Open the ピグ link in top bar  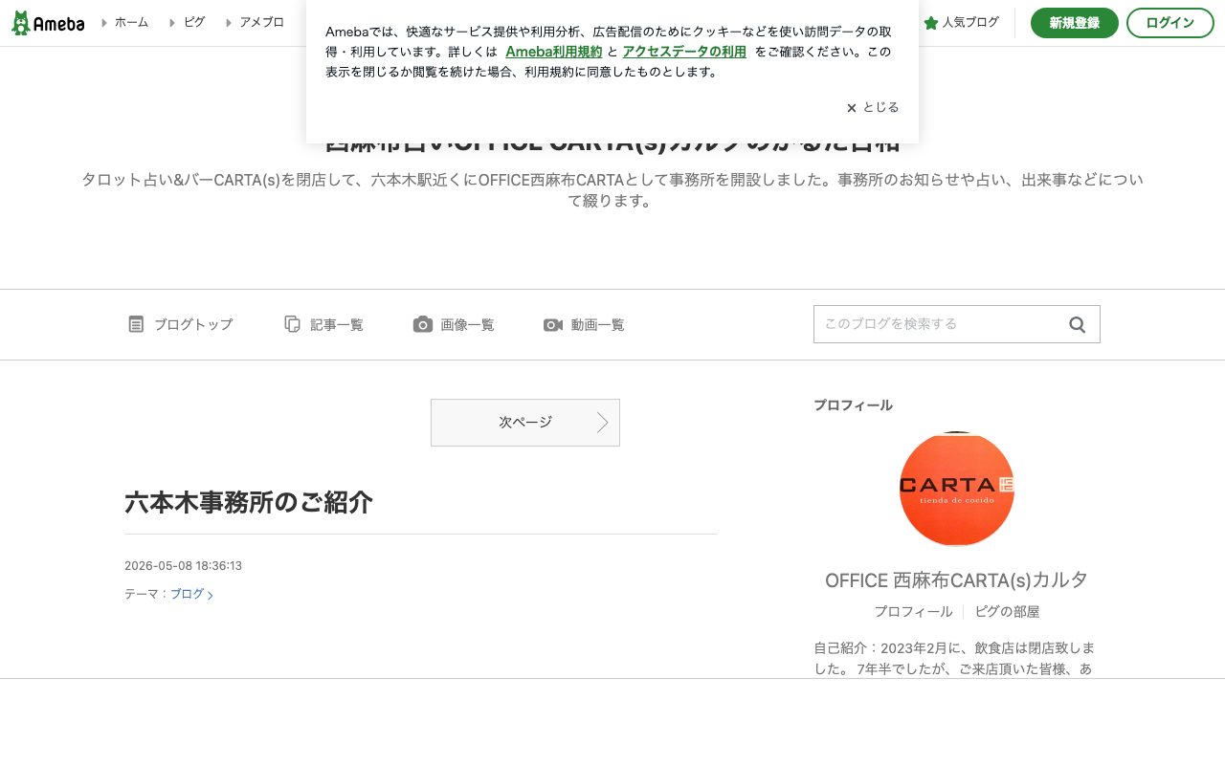click(x=194, y=22)
